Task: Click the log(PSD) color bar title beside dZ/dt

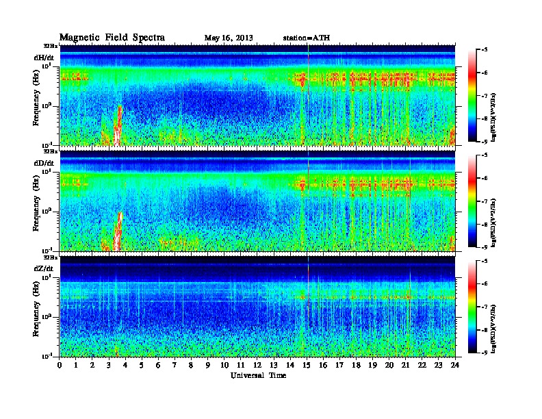Action: [493, 329]
